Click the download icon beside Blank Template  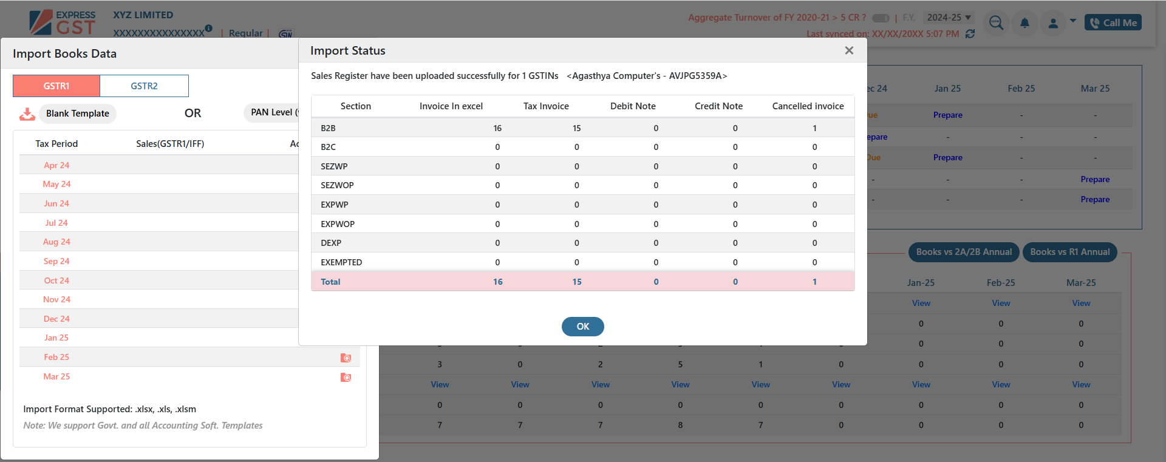point(27,114)
